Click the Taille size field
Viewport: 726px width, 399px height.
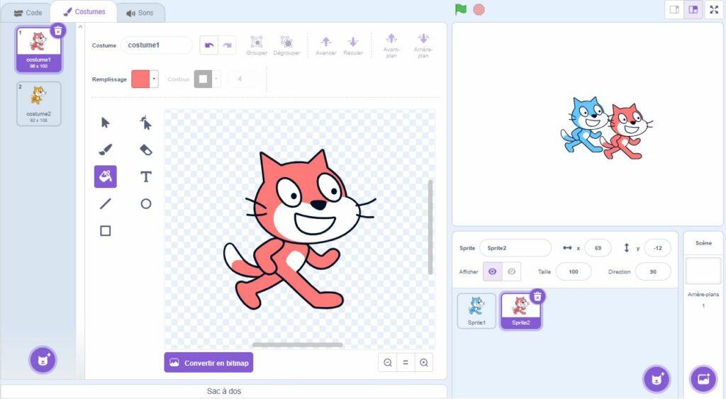[x=573, y=271]
